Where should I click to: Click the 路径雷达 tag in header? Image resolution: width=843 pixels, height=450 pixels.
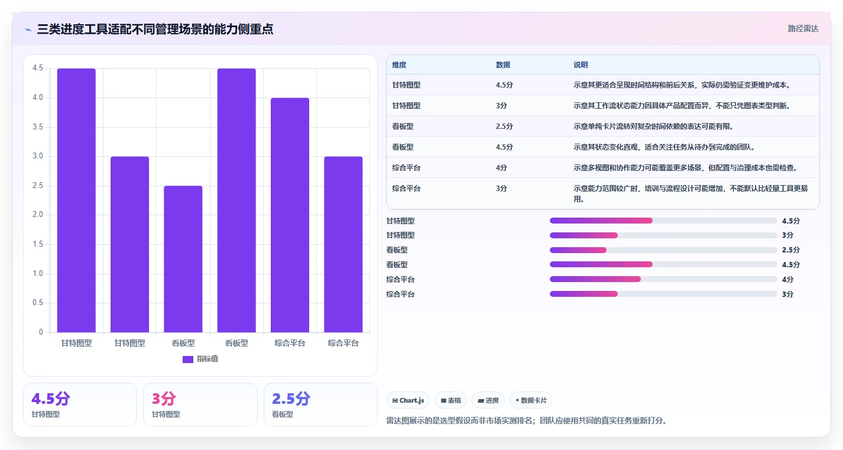pyautogui.click(x=803, y=28)
